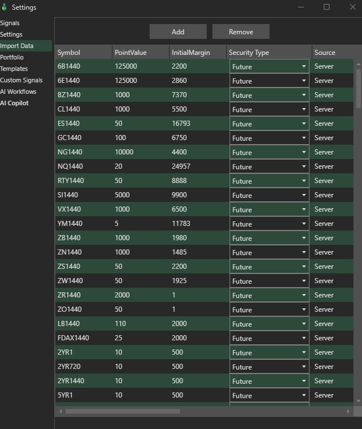Viewport: 362px width, 429px height.
Task: Open Security Type dropdown for FDAX1440
Action: tap(269, 338)
